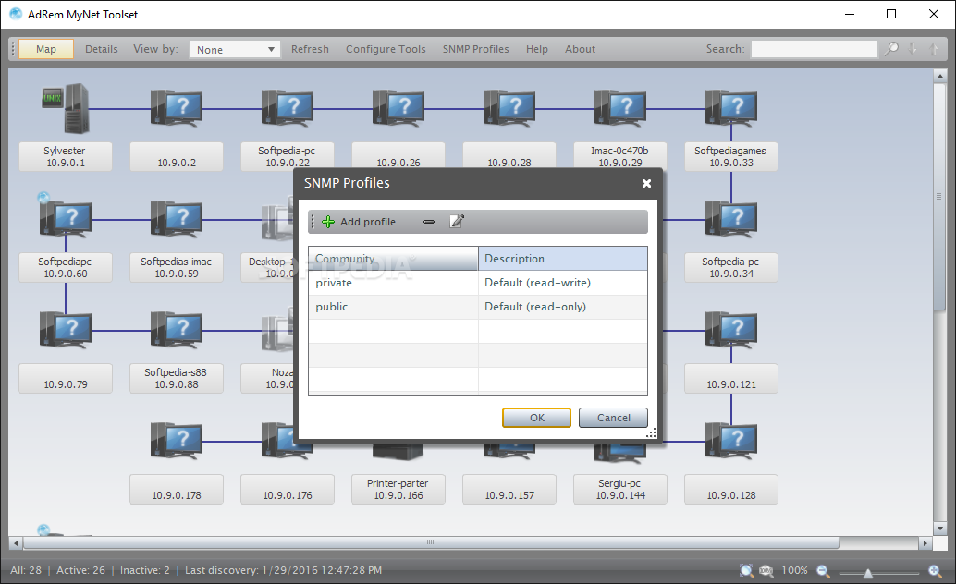
Task: Close the SNMP Profiles dialog
Action: [647, 183]
